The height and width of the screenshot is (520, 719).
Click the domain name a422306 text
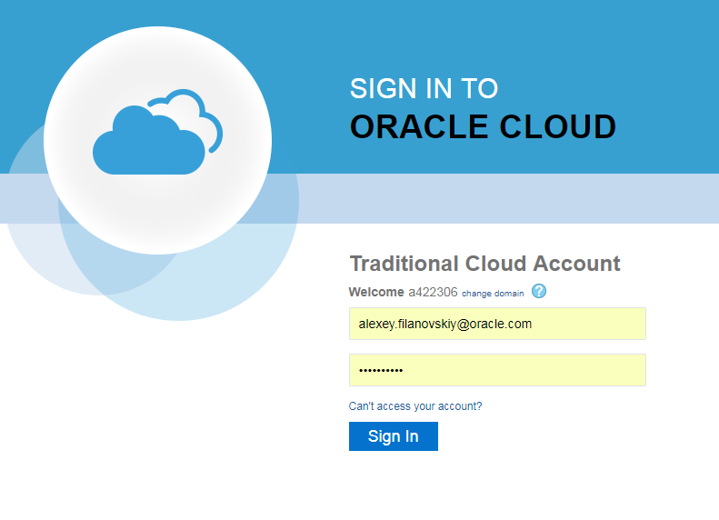pyautogui.click(x=433, y=292)
